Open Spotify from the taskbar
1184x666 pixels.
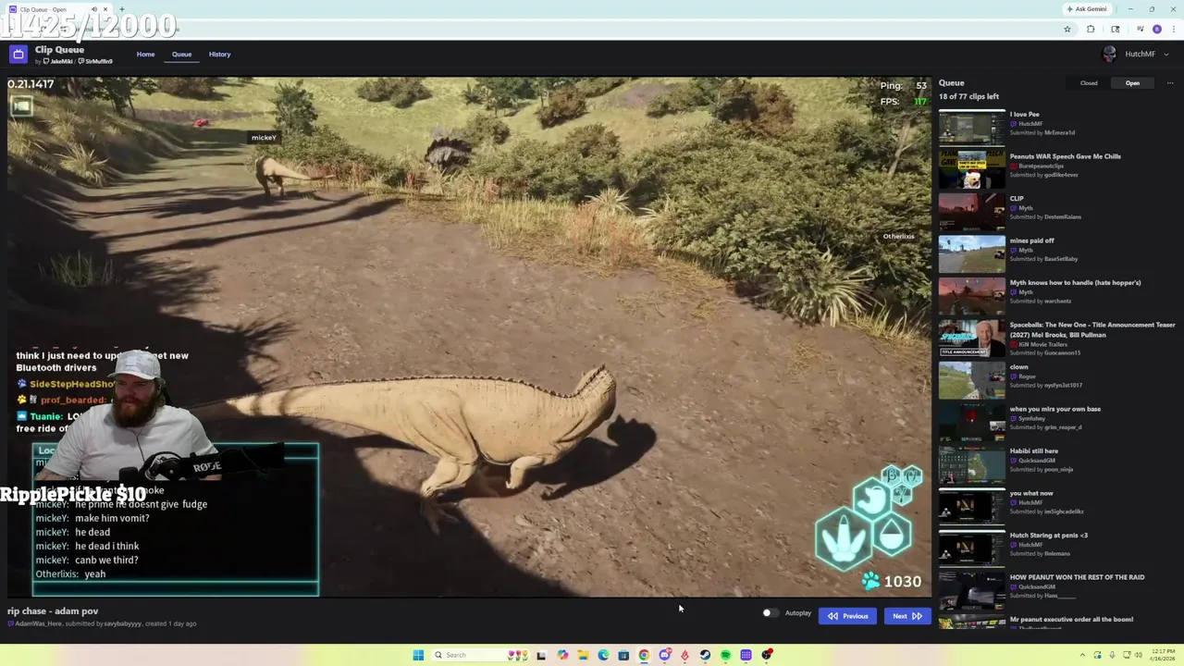pyautogui.click(x=725, y=655)
